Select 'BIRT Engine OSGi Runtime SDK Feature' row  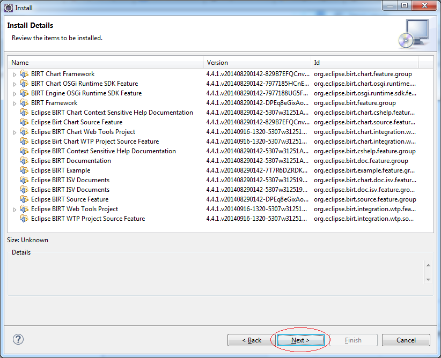click(x=86, y=93)
